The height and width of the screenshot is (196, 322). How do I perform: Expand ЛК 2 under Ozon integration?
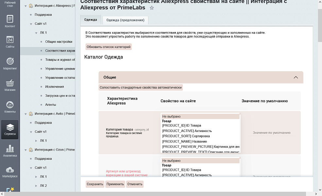[x=36, y=186]
